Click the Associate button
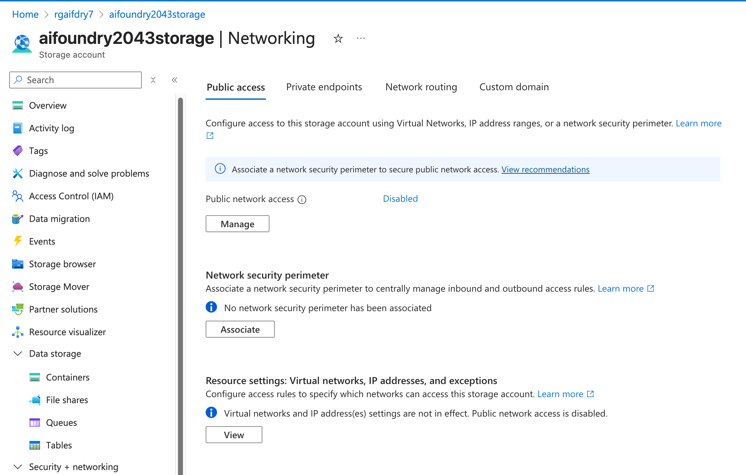The height and width of the screenshot is (475, 746). (240, 330)
